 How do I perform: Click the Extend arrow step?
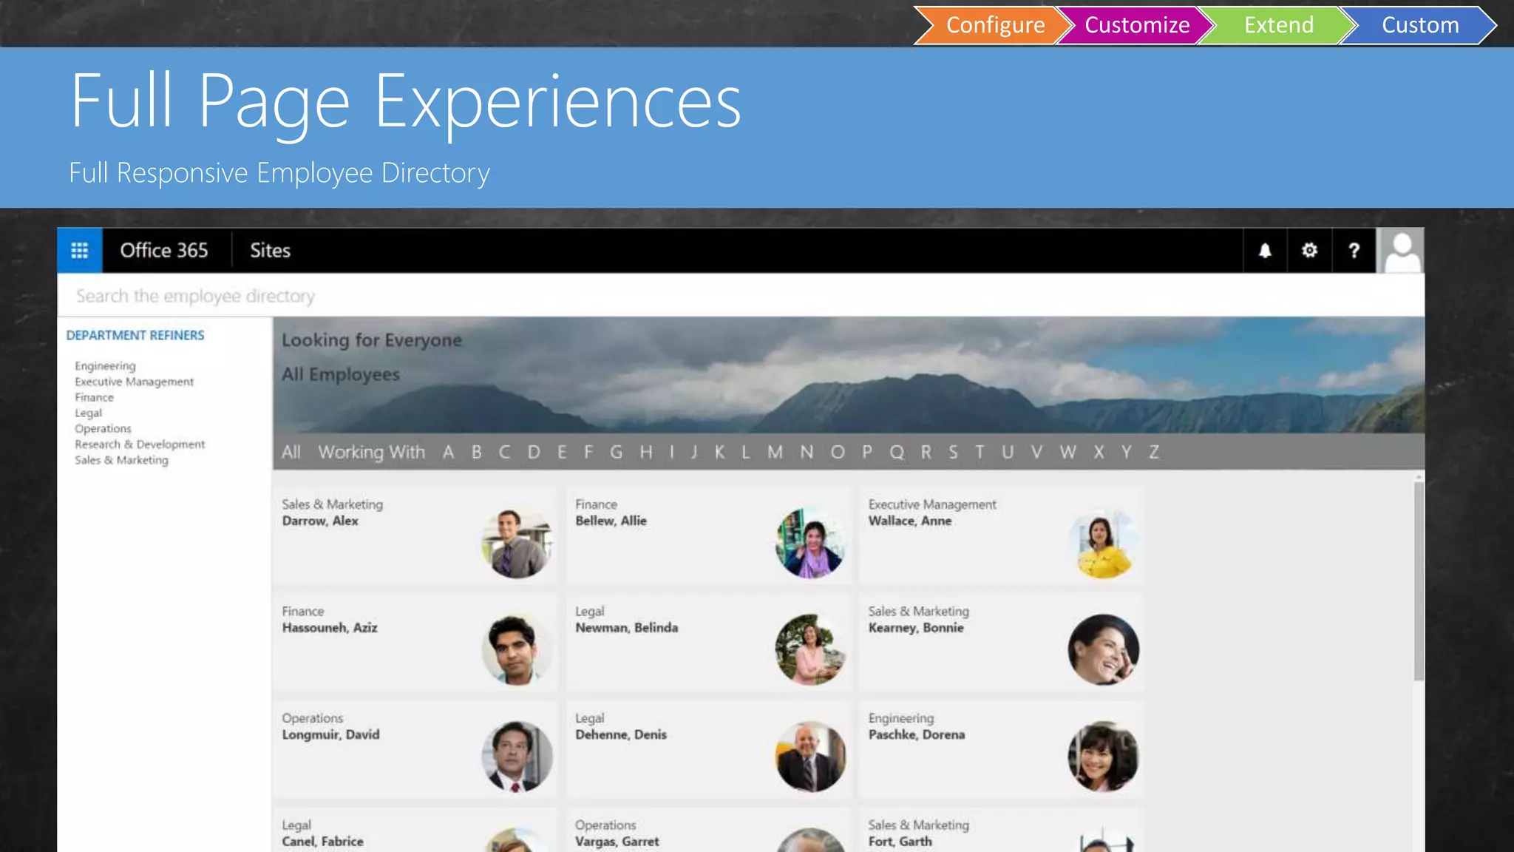1277,25
